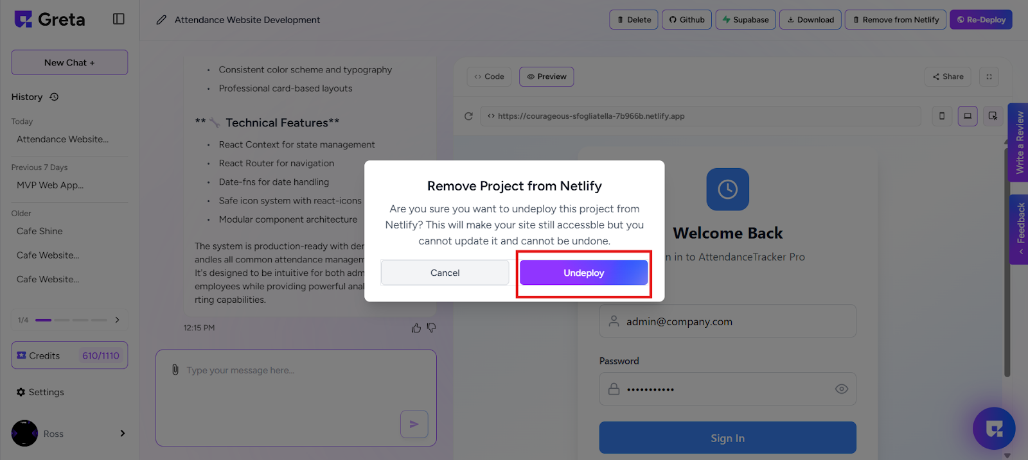Click the Credits 610/1110 progress box
The width and height of the screenshot is (1028, 460).
coord(69,355)
